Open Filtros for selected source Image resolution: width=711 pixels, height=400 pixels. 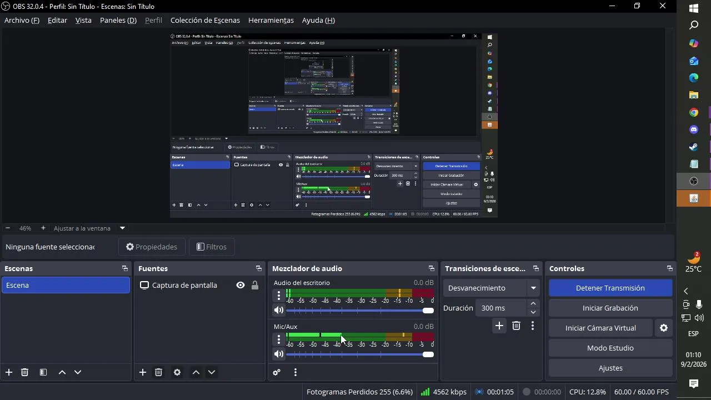[212, 247]
